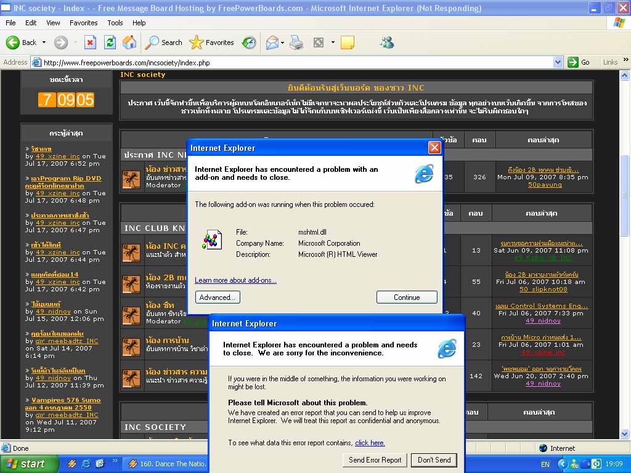Viewport: 631px width, 473px height.
Task: Click the page scrollbar up arrow
Action: [x=625, y=75]
